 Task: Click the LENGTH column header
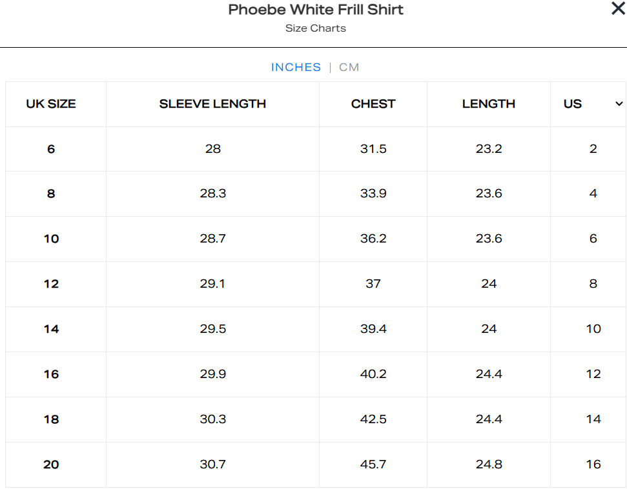click(x=489, y=104)
